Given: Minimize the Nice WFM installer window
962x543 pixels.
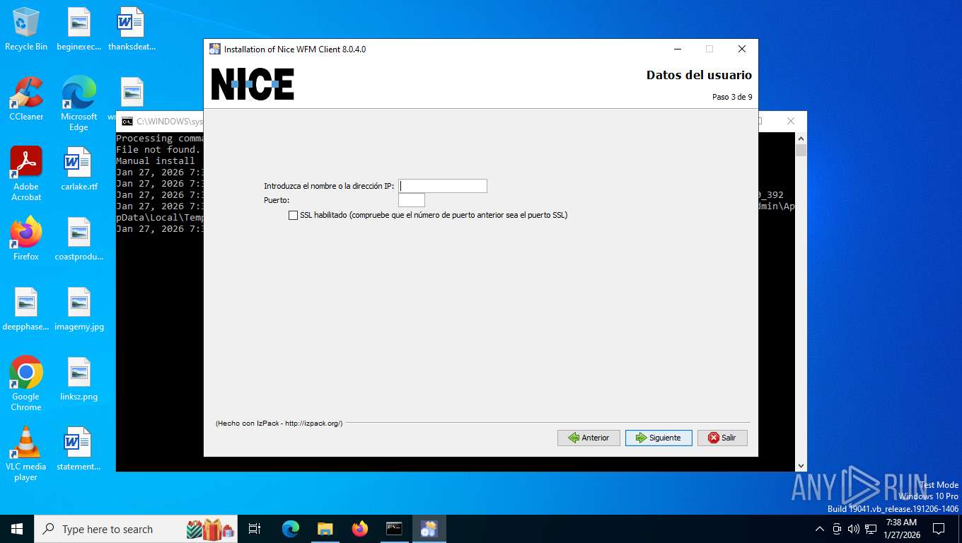Looking at the screenshot, I should coord(678,49).
